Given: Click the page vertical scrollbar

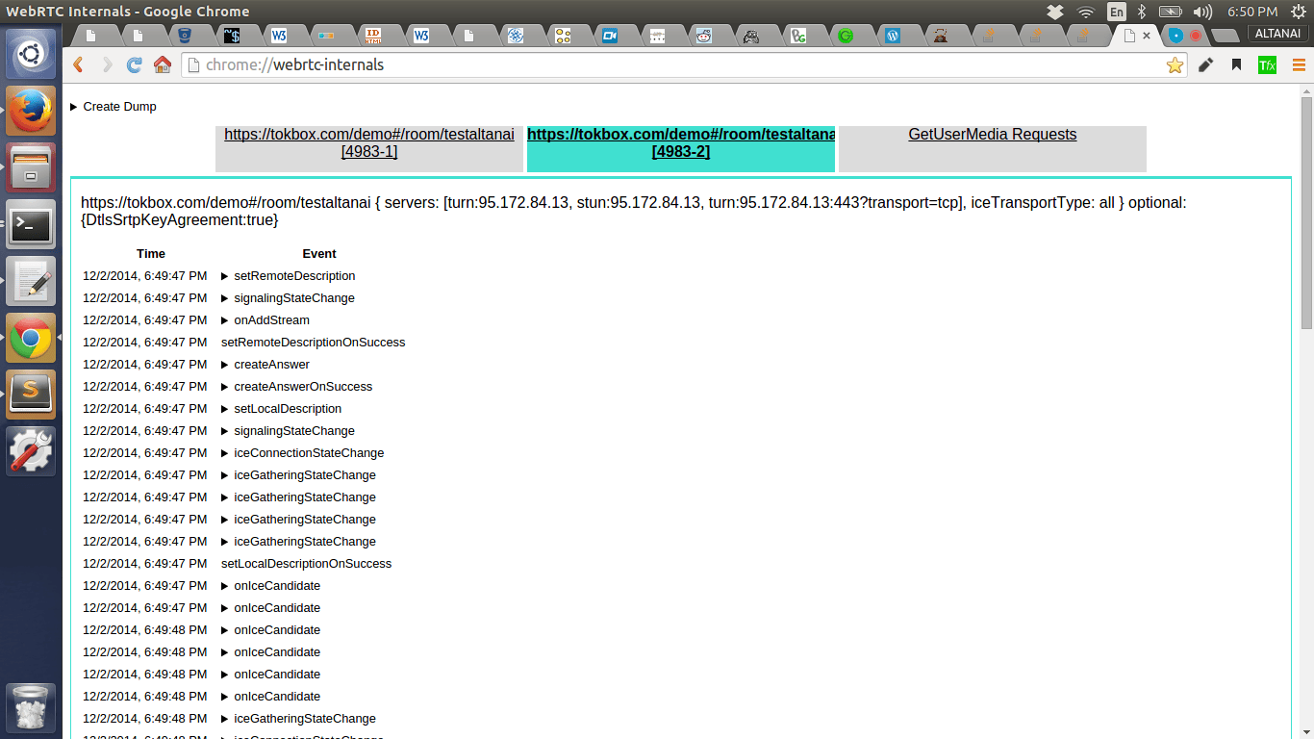Looking at the screenshot, I should pyautogui.click(x=1306, y=212).
